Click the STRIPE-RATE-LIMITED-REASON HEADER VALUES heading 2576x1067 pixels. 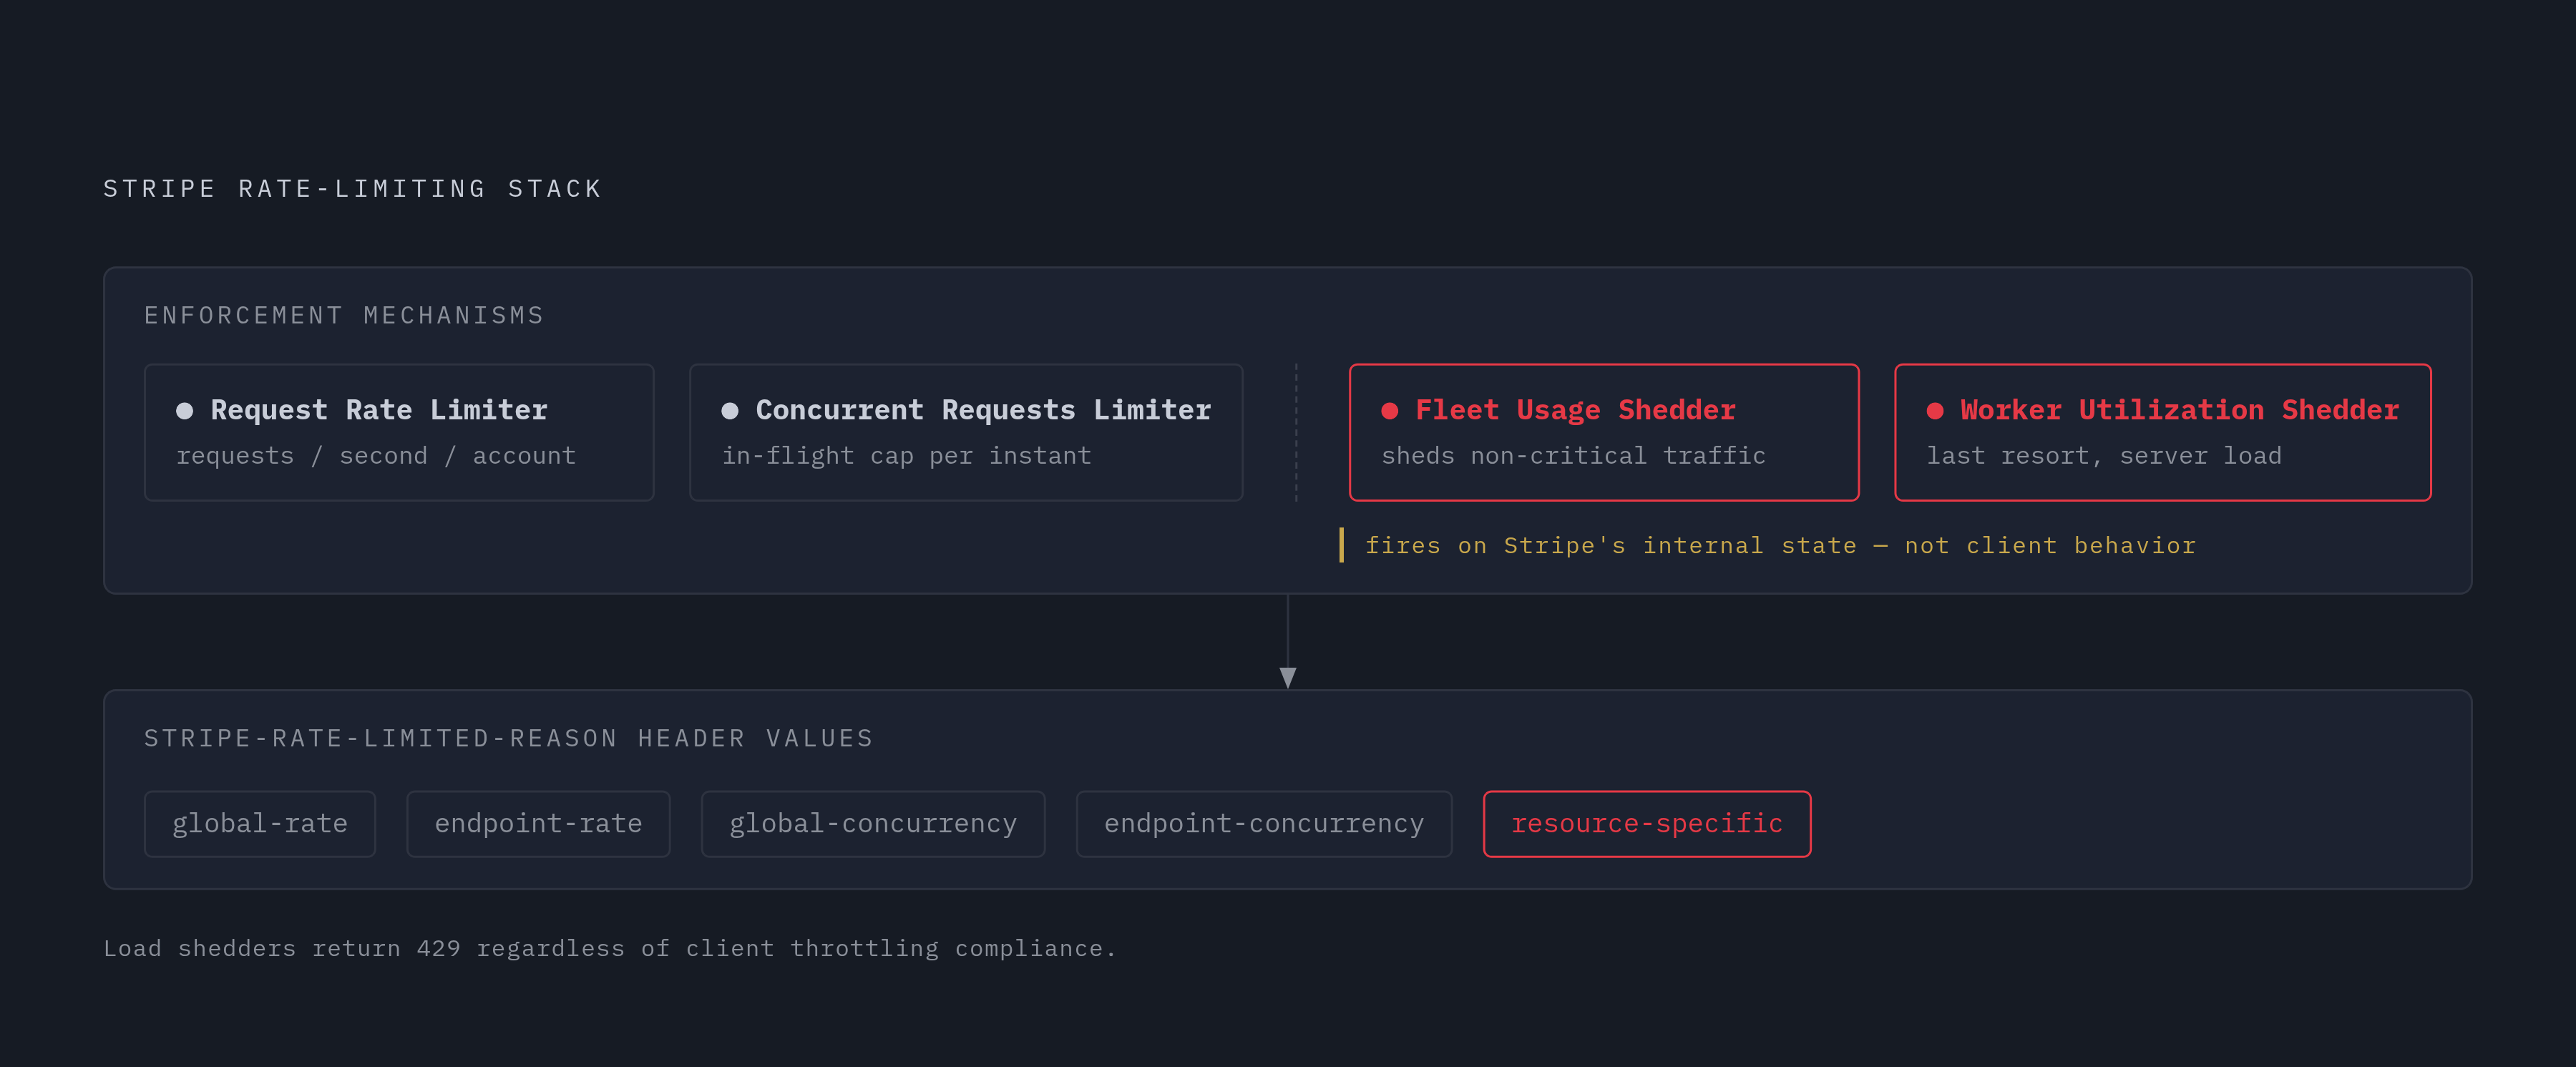point(509,739)
